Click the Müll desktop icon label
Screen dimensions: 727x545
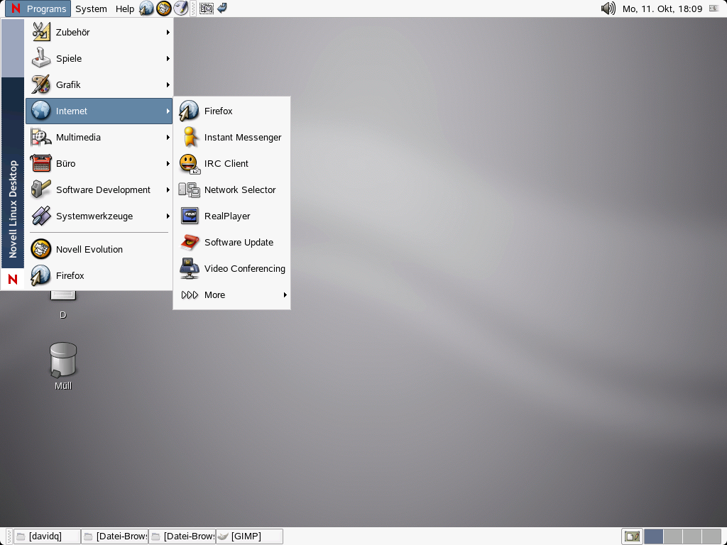tap(63, 385)
